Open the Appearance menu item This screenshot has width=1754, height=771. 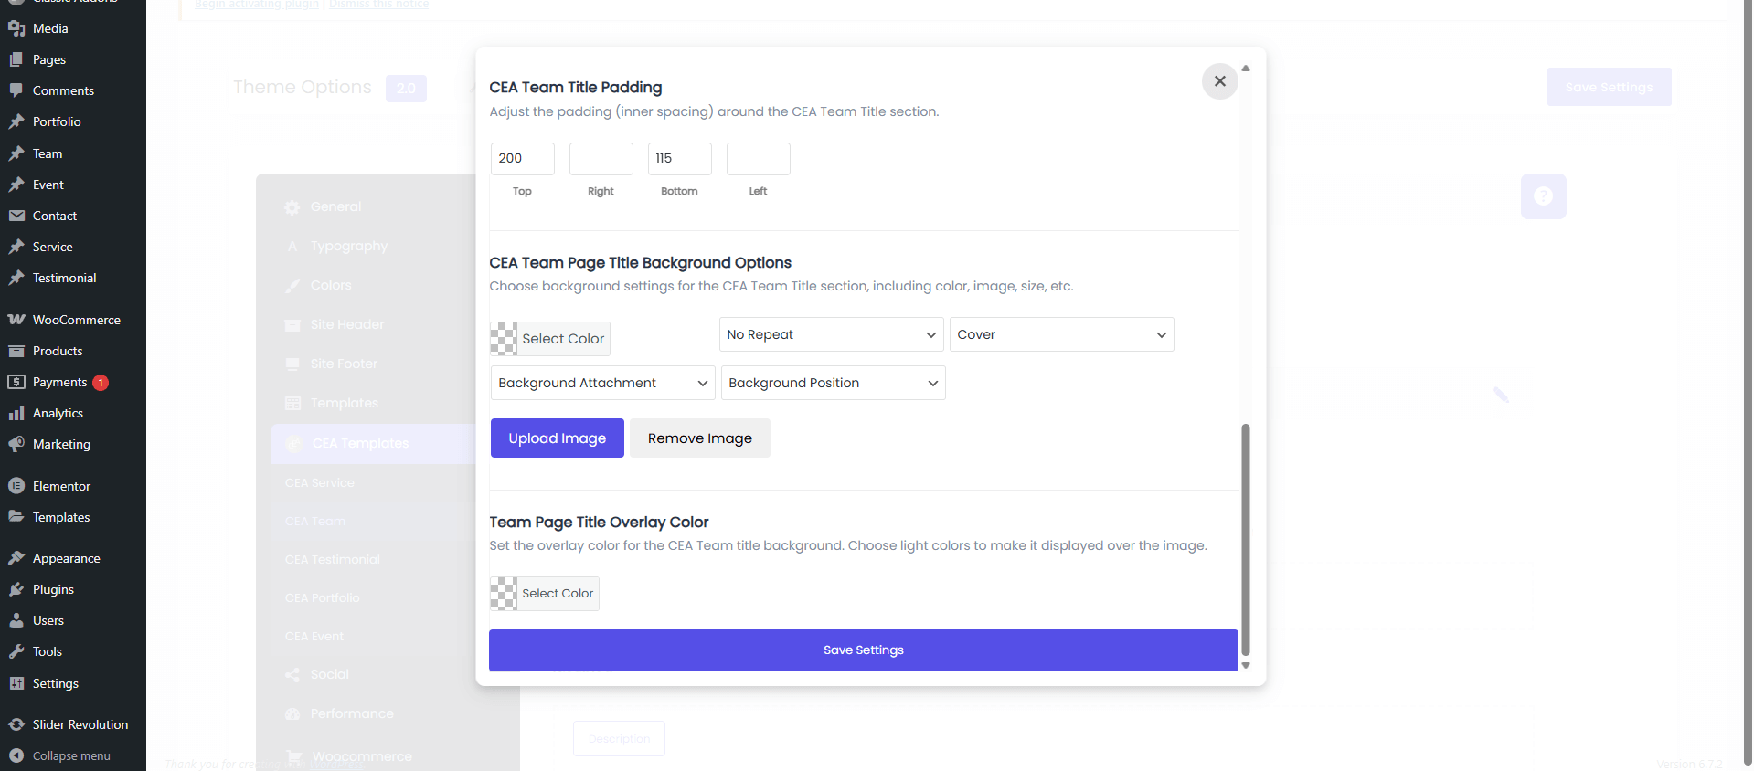coord(66,558)
